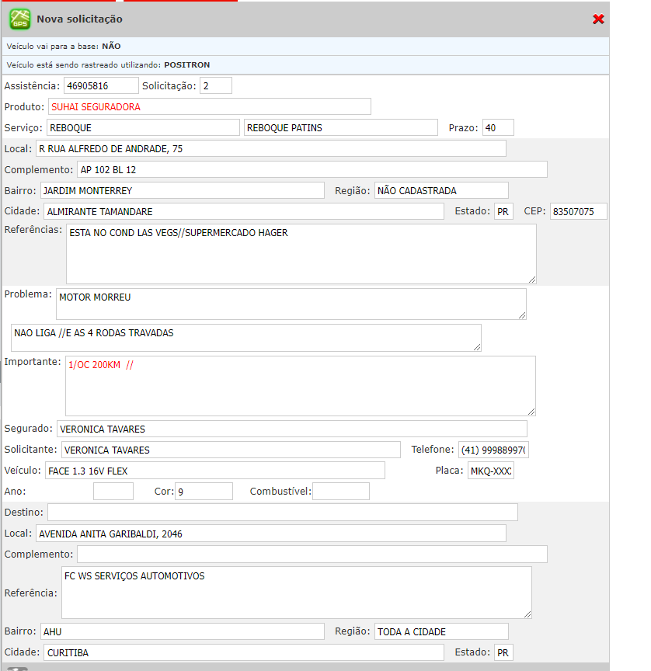651x671 pixels.
Task: Click the Solicitação number field
Action: click(x=215, y=85)
